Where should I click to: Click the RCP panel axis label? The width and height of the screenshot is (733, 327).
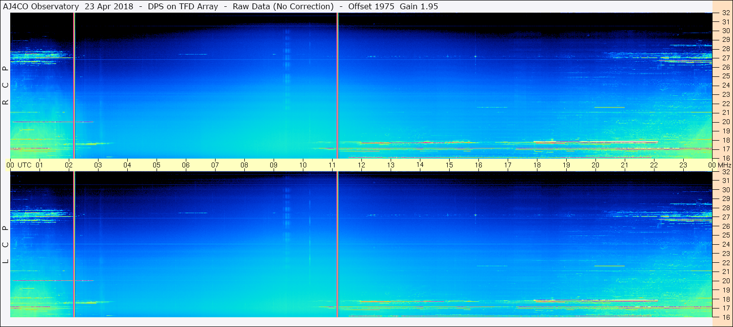[x=5, y=85]
